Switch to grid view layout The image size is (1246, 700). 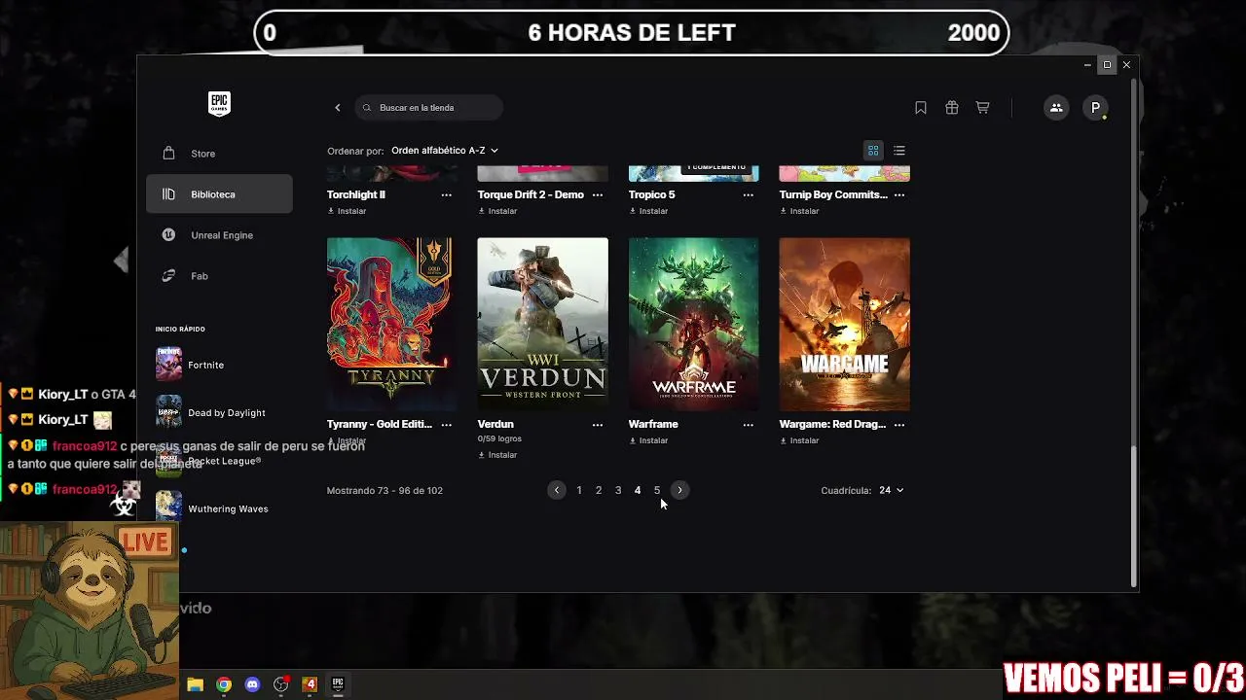(873, 151)
